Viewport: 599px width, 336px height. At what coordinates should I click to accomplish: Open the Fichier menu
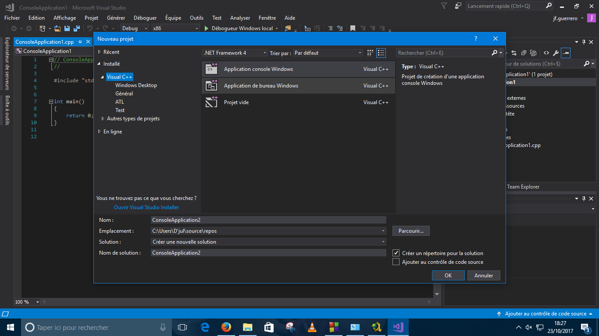(12, 18)
